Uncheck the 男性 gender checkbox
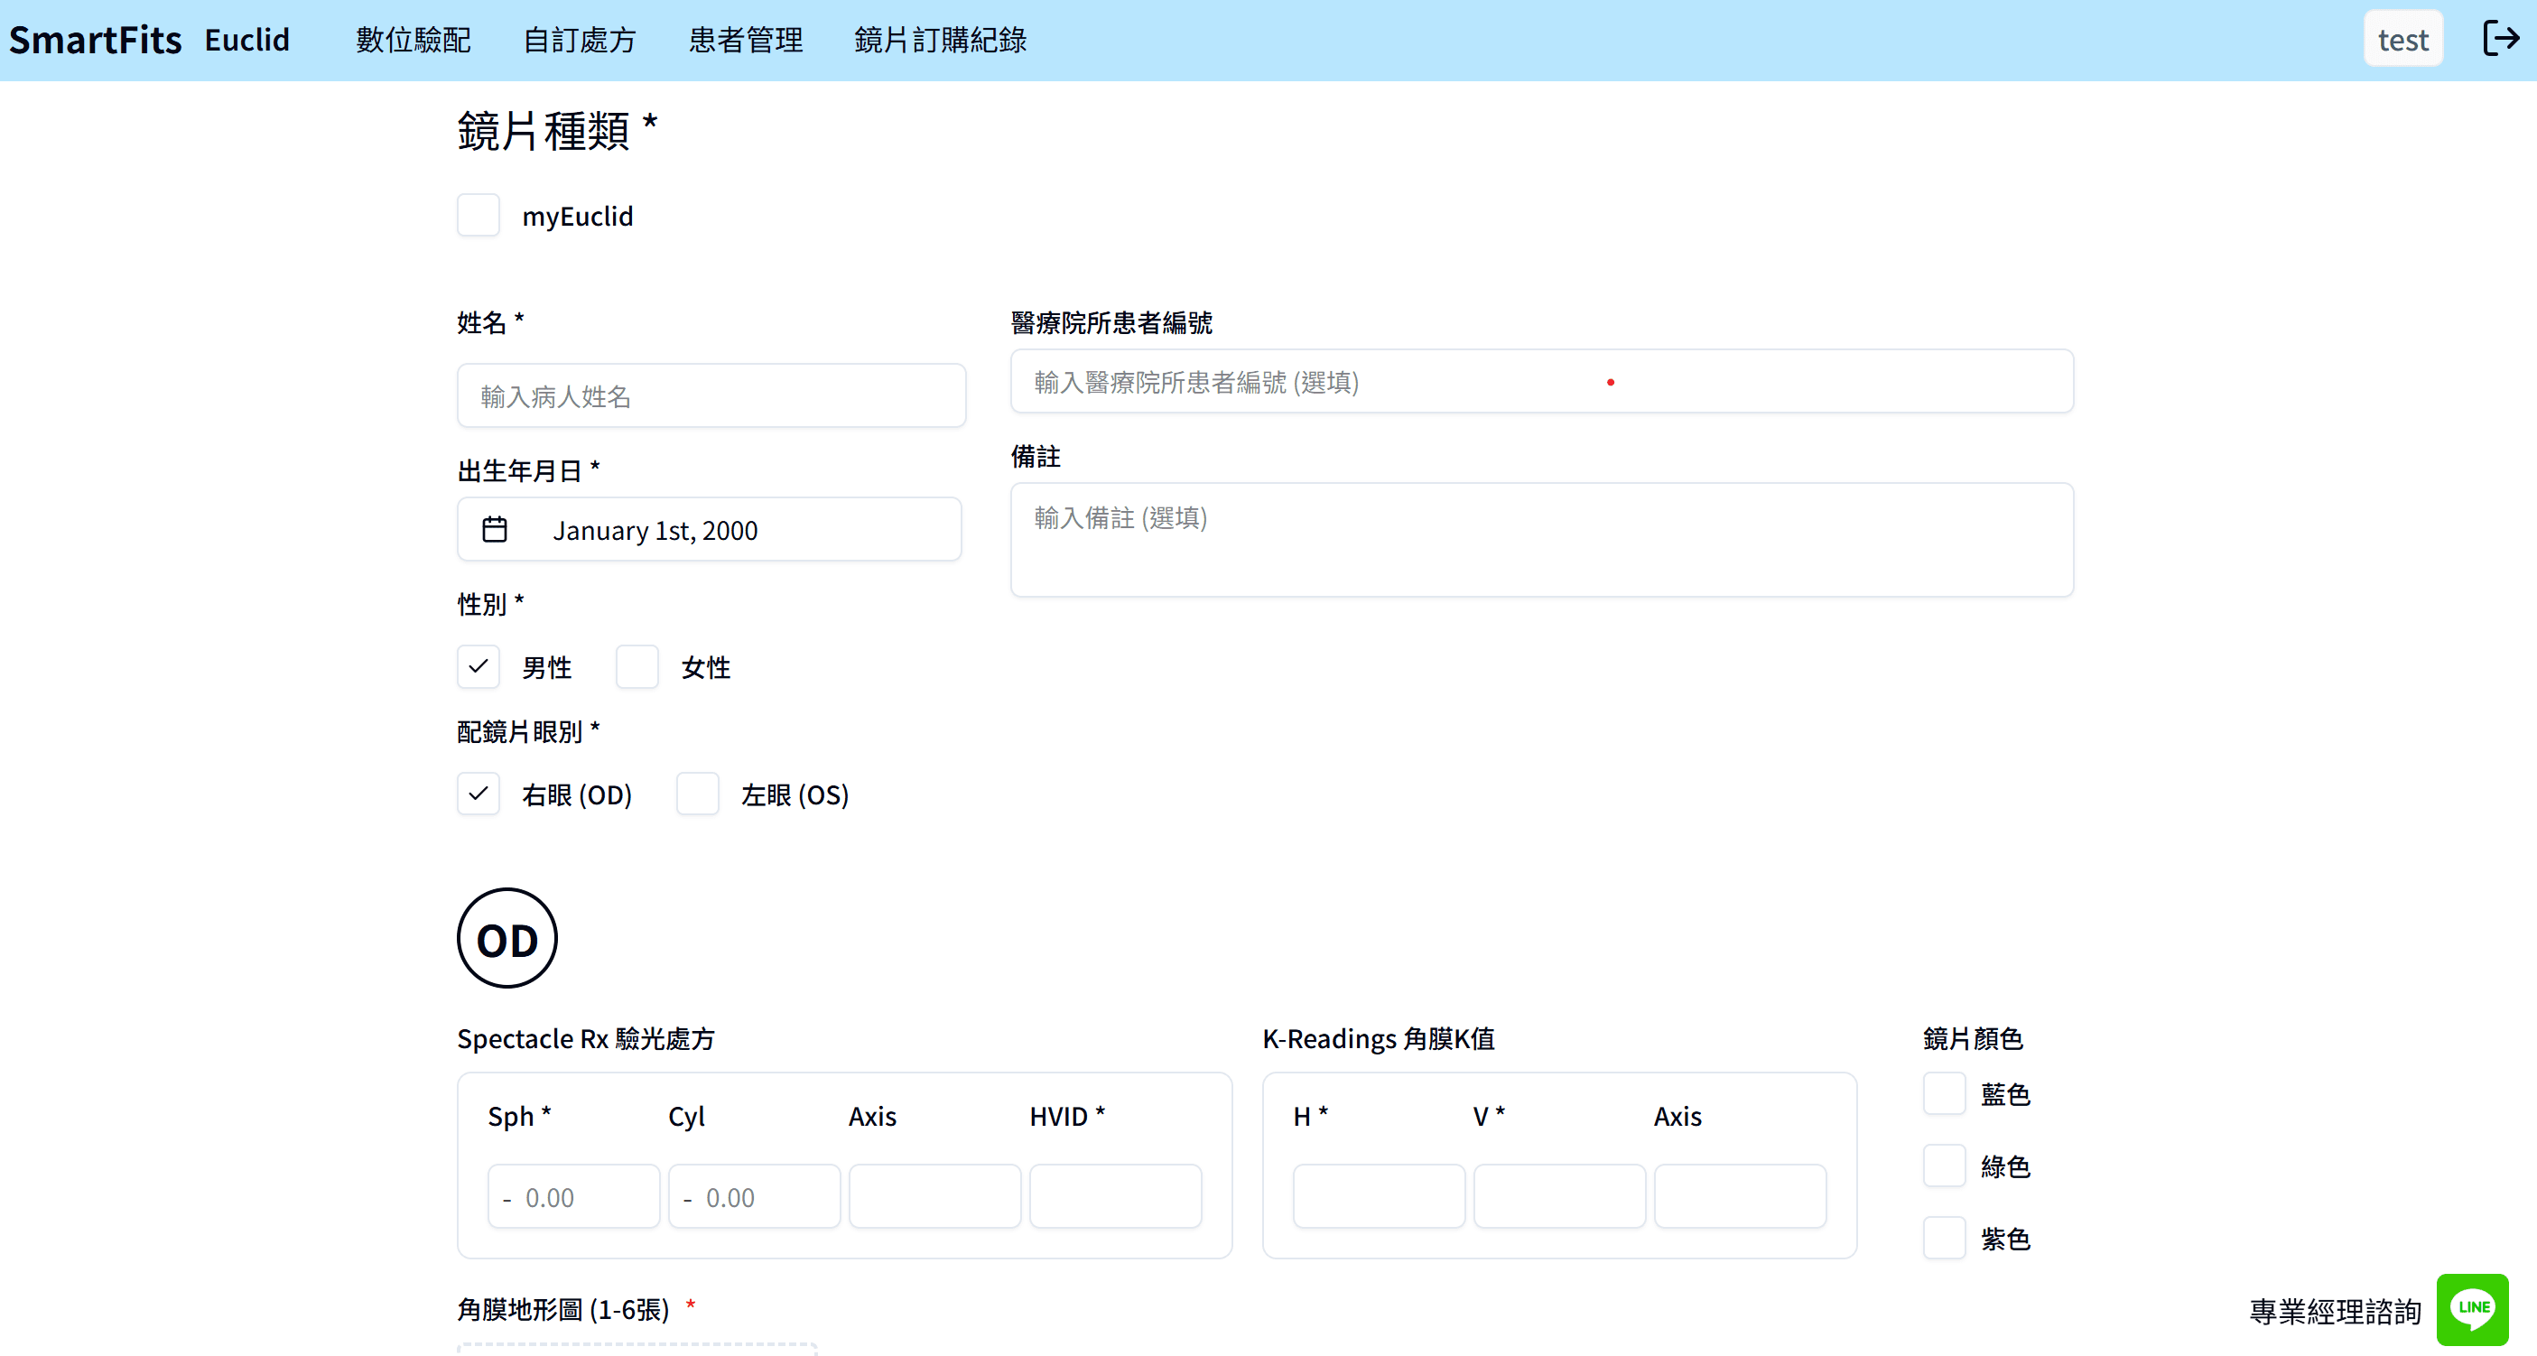This screenshot has width=2537, height=1356. tap(479, 666)
